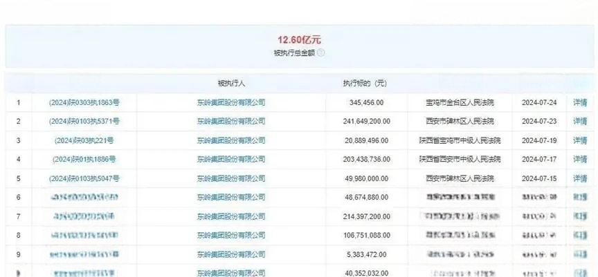Open 东岭集团股份有限公司 in the 40,352,032.00 row
Screen dimensions: 598x277
(231, 273)
